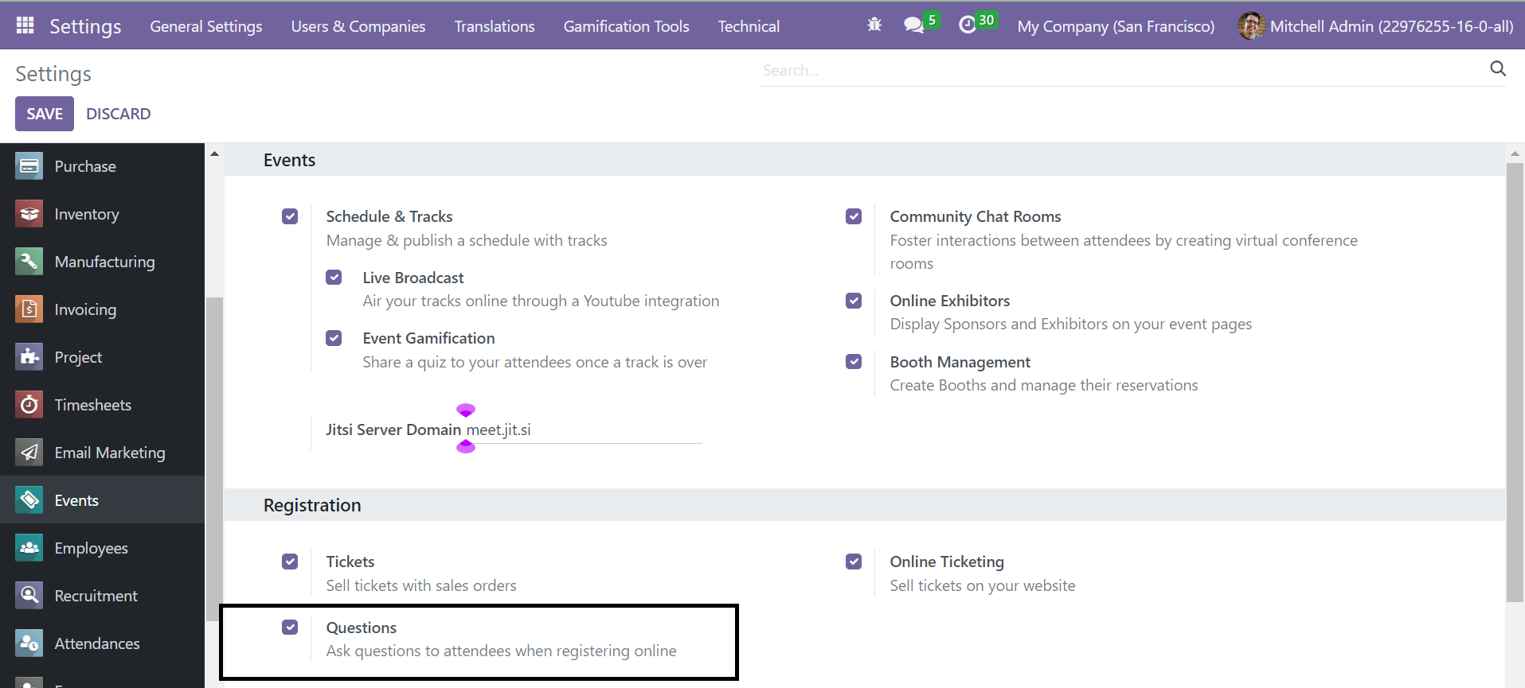Select the Recruitment magnifier icon
This screenshot has width=1525, height=688.
click(29, 596)
